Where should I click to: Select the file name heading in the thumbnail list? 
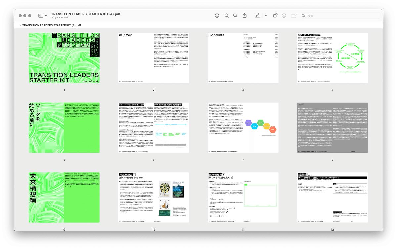click(x=52, y=25)
